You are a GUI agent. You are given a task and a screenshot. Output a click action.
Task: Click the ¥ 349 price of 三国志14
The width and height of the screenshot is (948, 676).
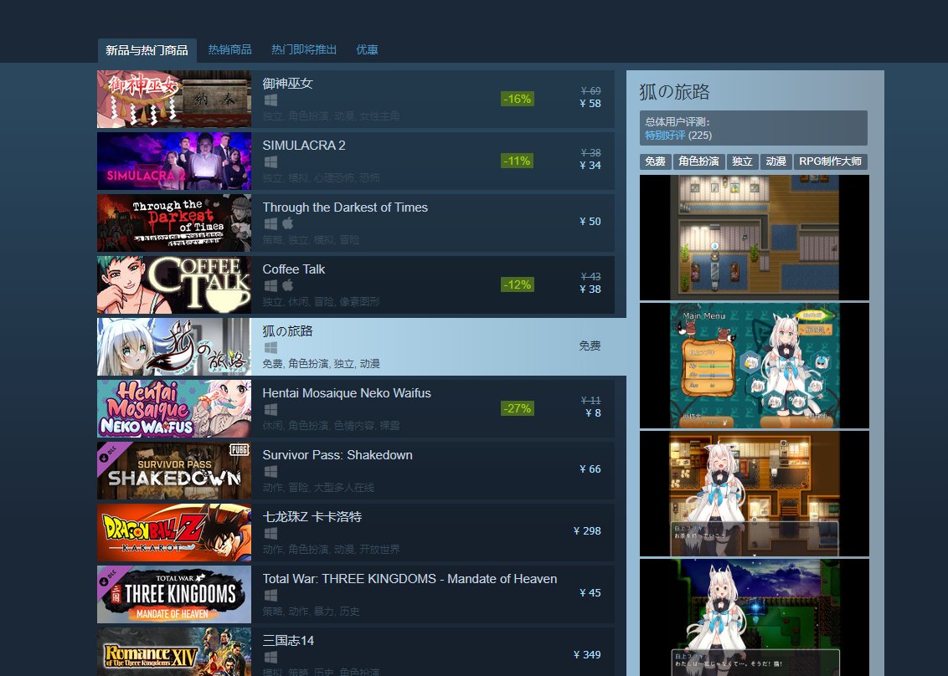587,655
